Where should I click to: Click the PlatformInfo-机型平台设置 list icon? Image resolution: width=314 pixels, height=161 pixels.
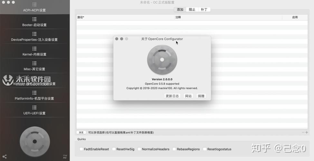pyautogui.click(x=34, y=92)
